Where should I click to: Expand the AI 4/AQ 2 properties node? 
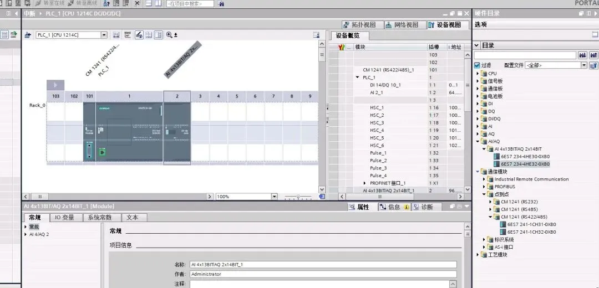point(26,234)
